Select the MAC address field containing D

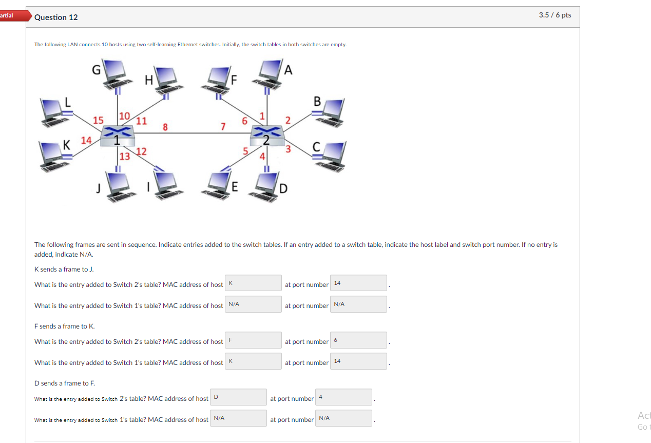[238, 397]
